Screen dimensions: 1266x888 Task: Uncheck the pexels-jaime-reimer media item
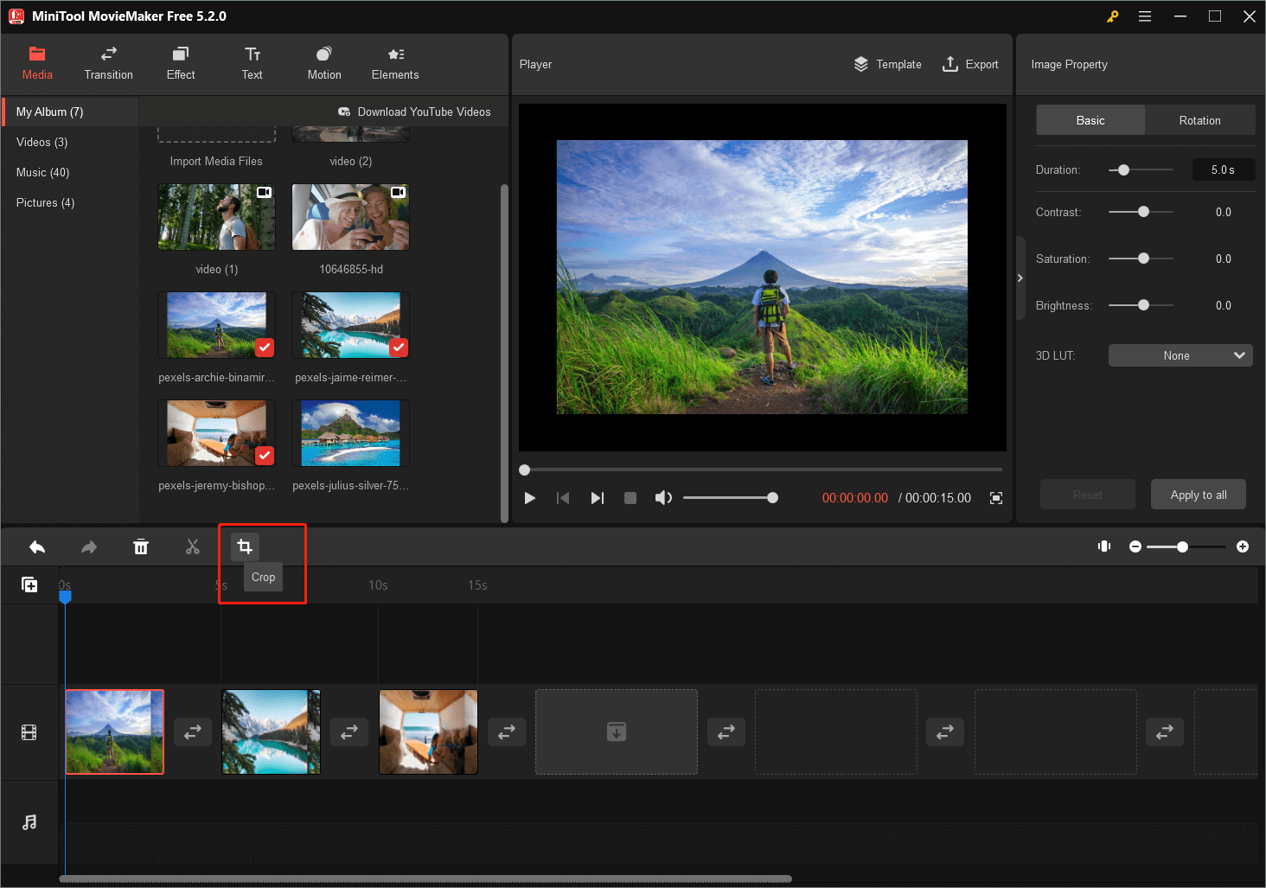point(398,348)
